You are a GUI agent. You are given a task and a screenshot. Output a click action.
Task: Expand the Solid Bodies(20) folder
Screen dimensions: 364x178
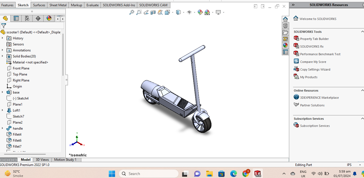coord(2,56)
